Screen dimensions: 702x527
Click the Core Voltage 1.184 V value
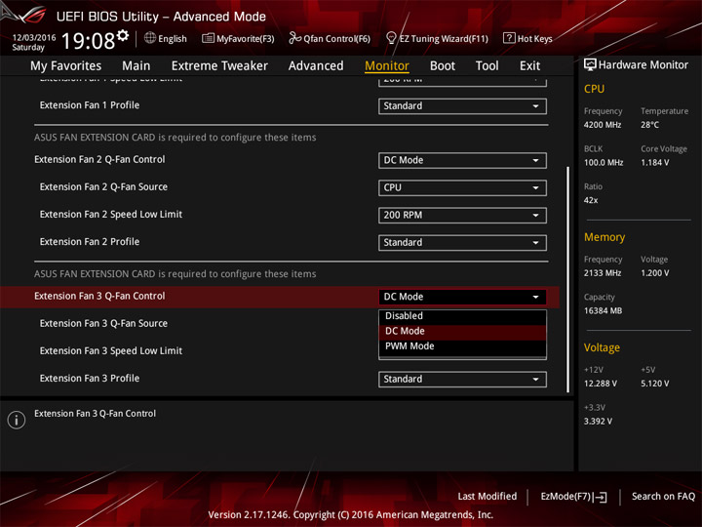pyautogui.click(x=654, y=163)
